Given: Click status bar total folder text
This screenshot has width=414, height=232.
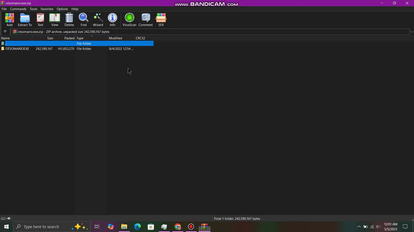Looking at the screenshot, I should pos(237,219).
